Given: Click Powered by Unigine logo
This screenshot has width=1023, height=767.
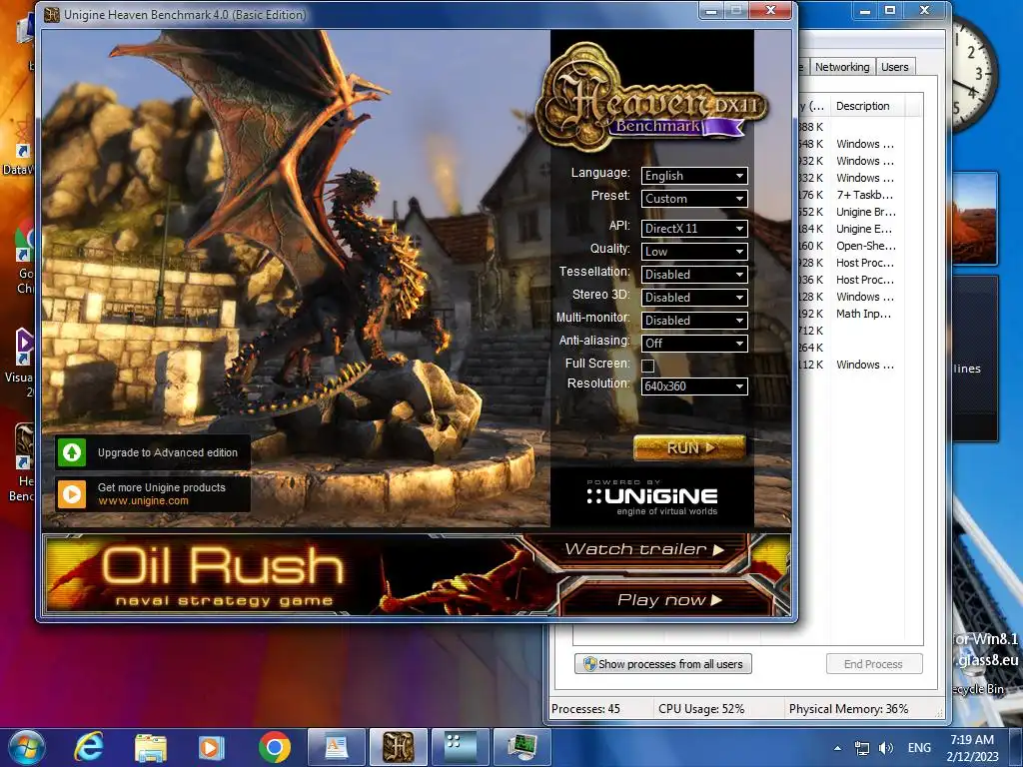Looking at the screenshot, I should pos(652,498).
